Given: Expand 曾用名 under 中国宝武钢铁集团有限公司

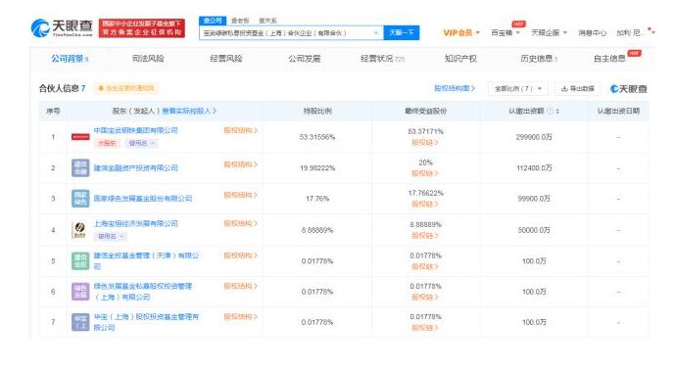Looking at the screenshot, I should pyautogui.click(x=141, y=143).
